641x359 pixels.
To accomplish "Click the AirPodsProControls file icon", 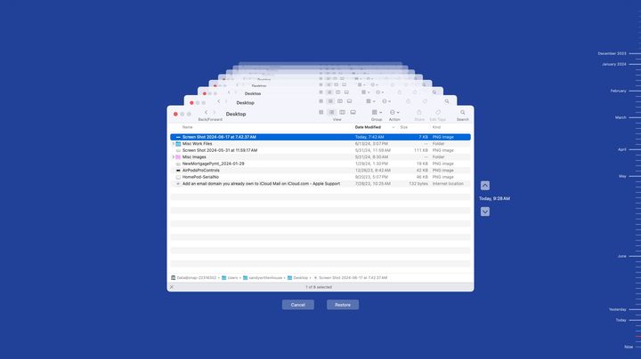I will point(178,170).
